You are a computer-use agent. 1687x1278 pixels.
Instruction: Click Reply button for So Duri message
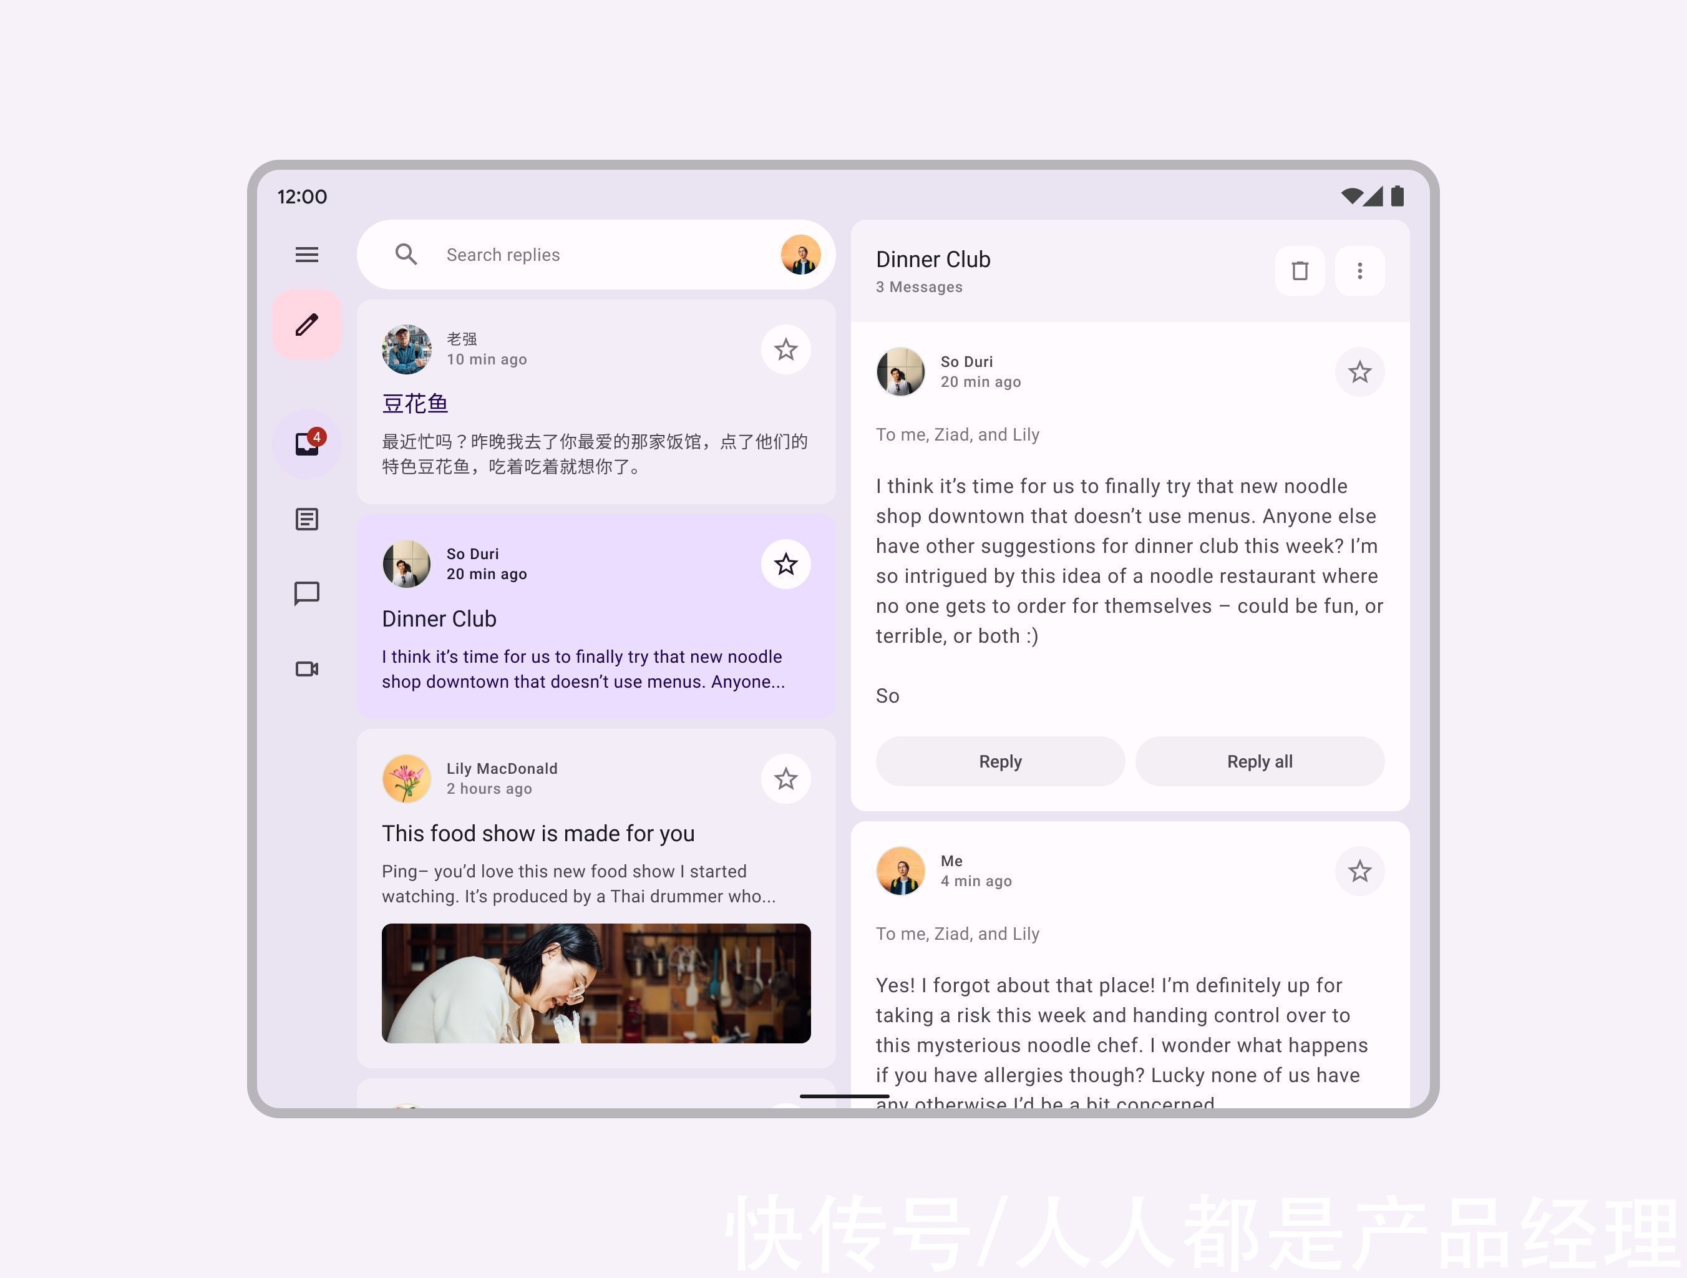click(x=998, y=761)
